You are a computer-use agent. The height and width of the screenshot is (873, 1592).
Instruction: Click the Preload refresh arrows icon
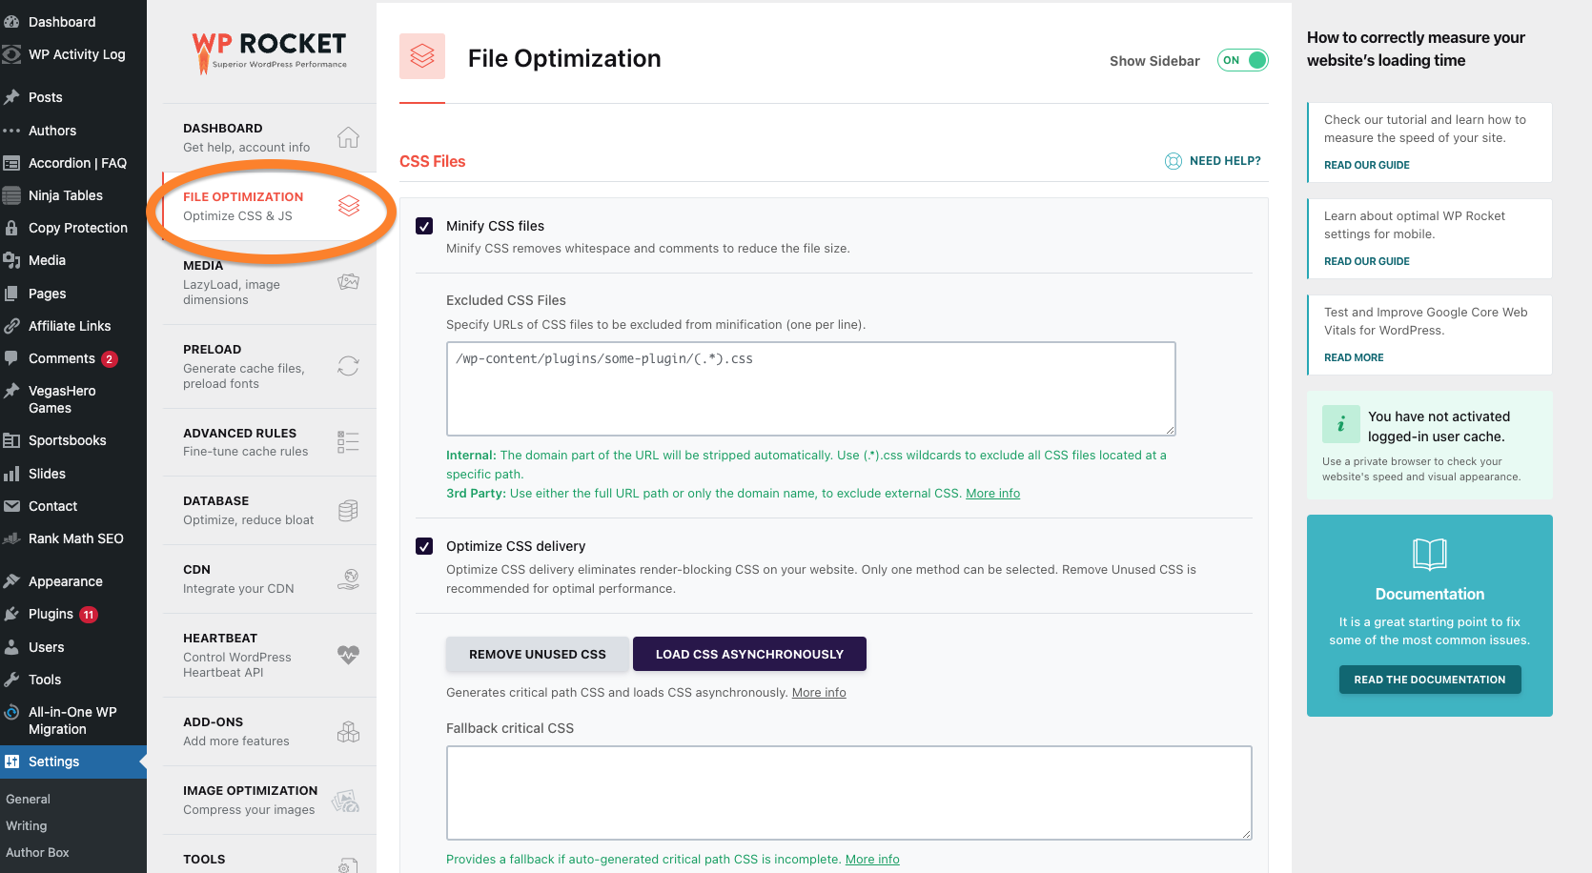(349, 366)
